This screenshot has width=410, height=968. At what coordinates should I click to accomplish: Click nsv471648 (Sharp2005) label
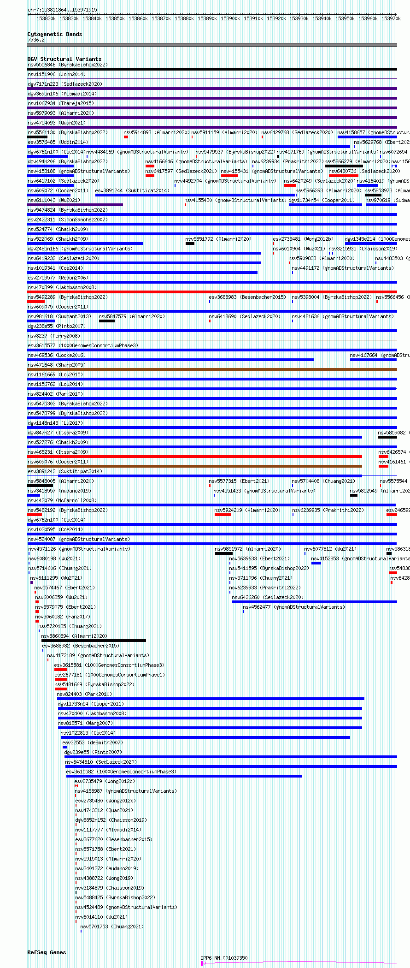(57, 365)
